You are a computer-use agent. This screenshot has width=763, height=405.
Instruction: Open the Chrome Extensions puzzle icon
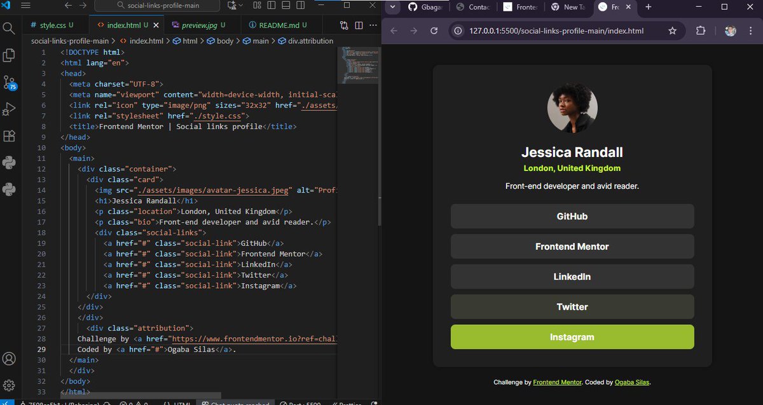pyautogui.click(x=701, y=31)
